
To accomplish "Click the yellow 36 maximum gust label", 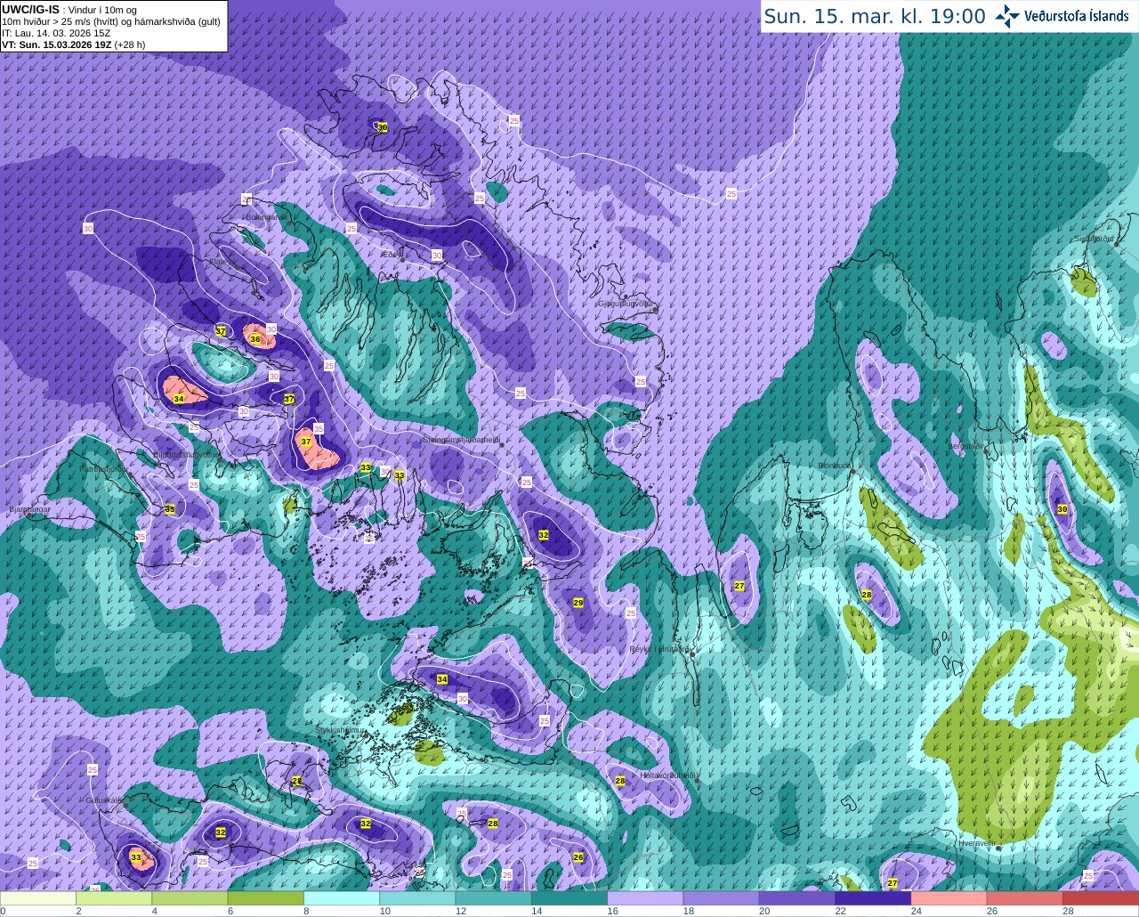I will [255, 339].
